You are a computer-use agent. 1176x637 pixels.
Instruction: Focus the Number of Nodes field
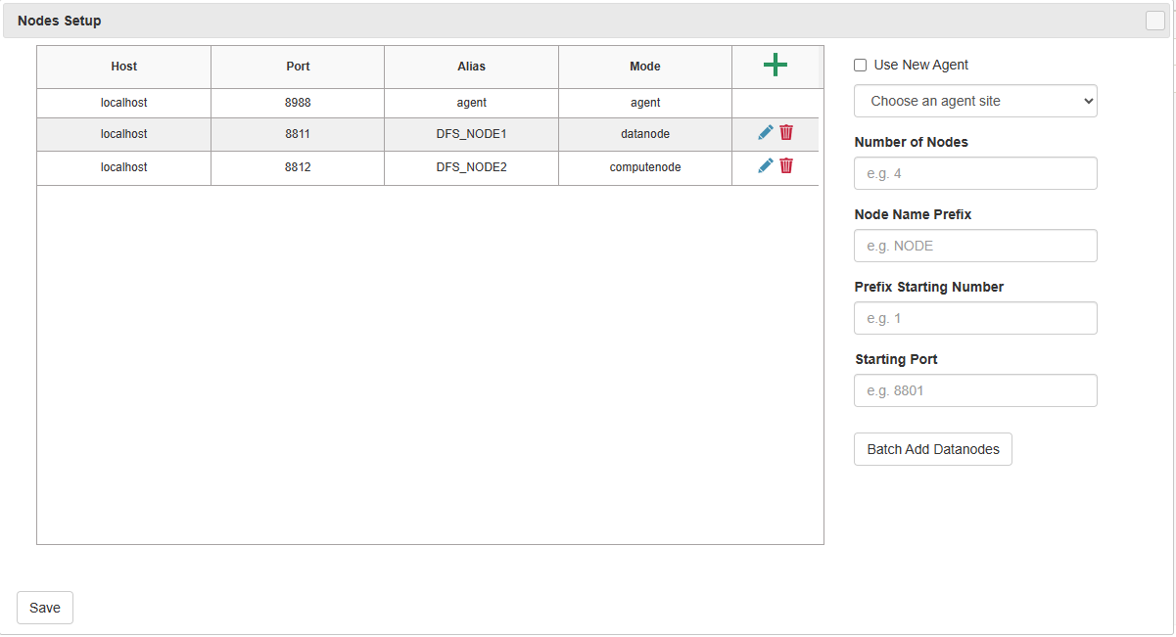click(975, 173)
